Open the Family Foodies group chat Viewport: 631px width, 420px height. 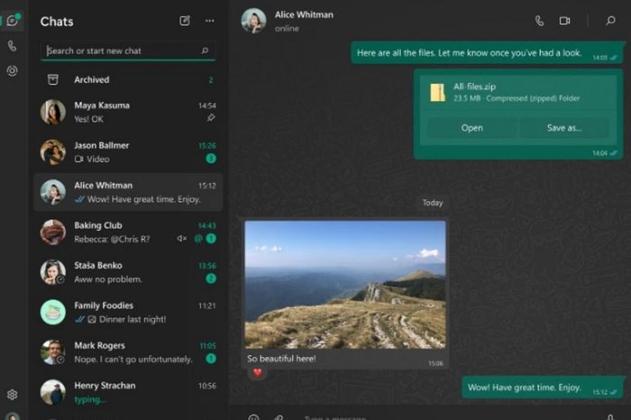tap(128, 312)
